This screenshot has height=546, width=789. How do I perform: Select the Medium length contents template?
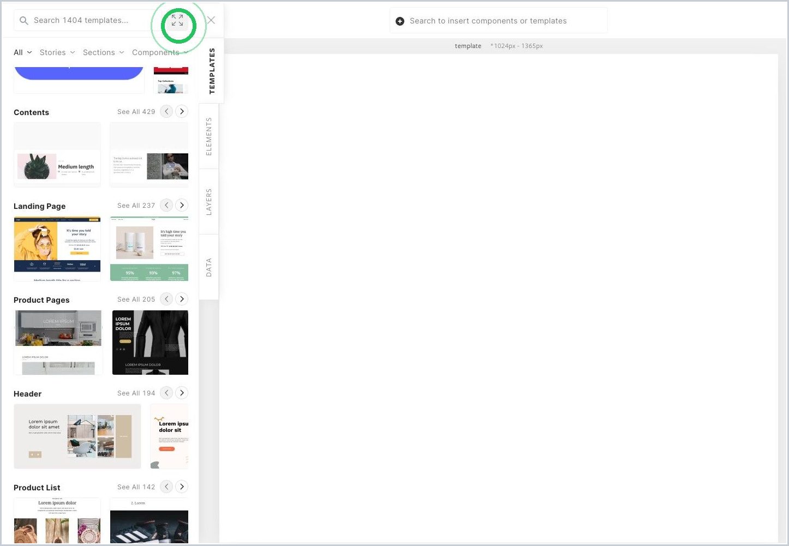[57, 155]
